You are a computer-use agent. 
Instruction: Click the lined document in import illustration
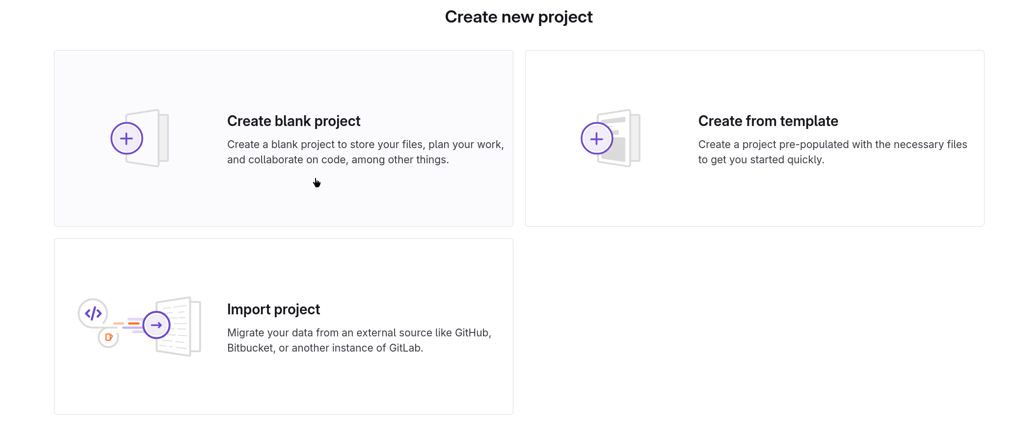click(x=184, y=326)
